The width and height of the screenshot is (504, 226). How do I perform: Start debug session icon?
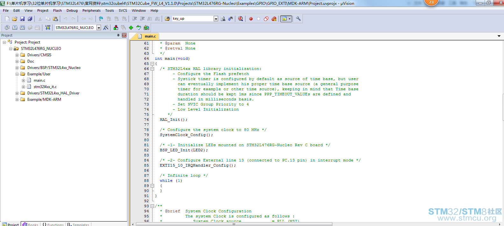point(240,19)
